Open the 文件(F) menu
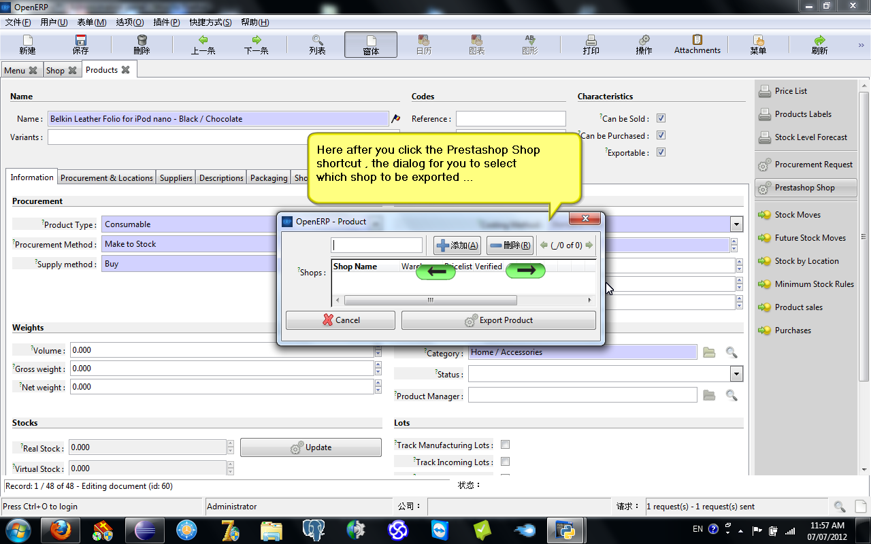Screen dimensions: 871x544 click(x=18, y=22)
